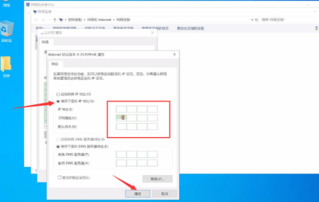Select 自动获得 IP 地址 radio button
Image resolution: width=319 pixels, height=202 pixels.
click(58, 94)
